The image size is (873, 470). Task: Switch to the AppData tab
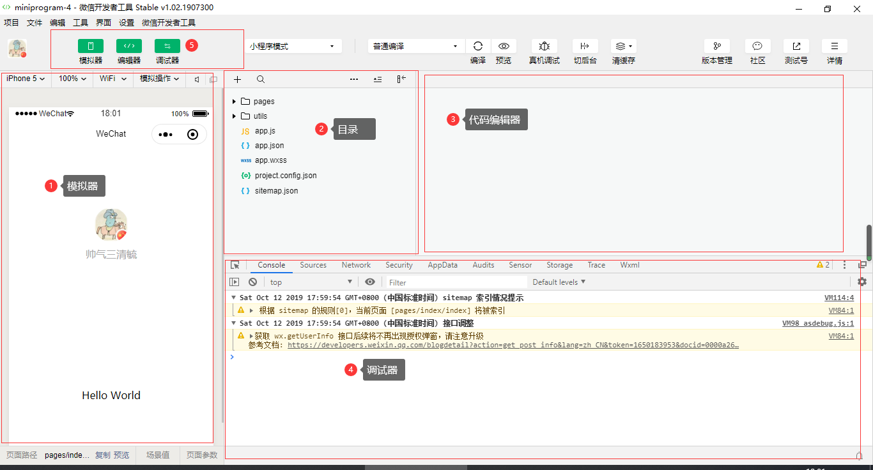click(443, 265)
